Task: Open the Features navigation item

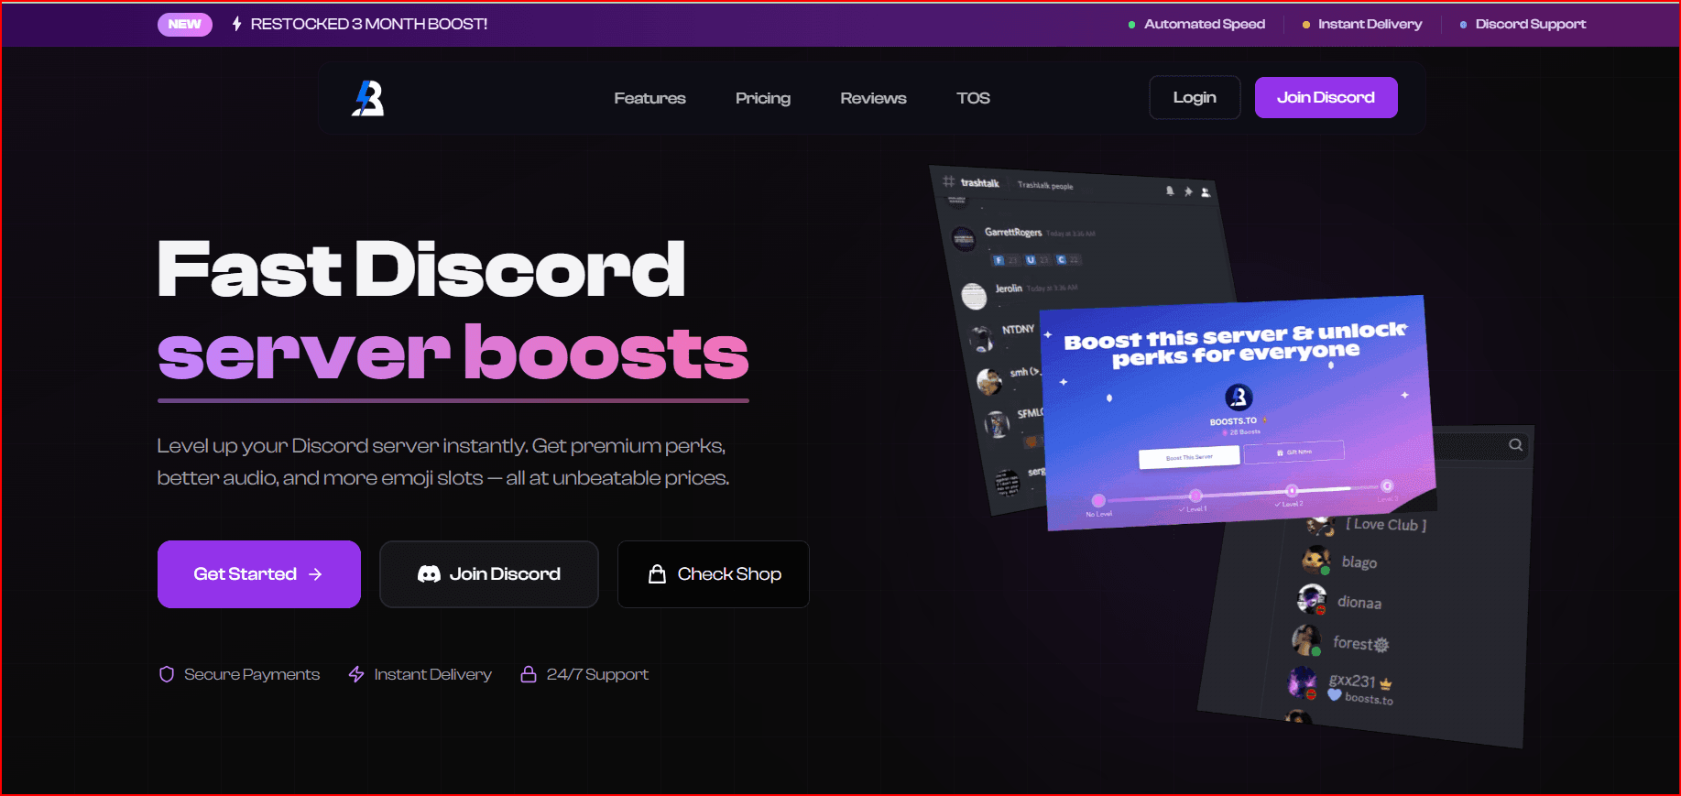Action: 649,98
